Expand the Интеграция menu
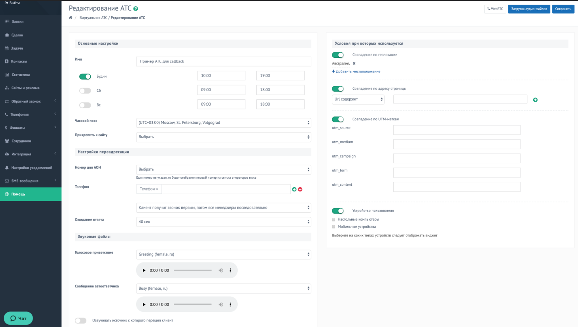Screen dimensions: 578x327 coord(30,154)
